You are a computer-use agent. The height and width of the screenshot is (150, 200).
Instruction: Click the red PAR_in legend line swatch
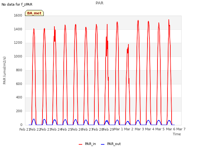pos(81,144)
